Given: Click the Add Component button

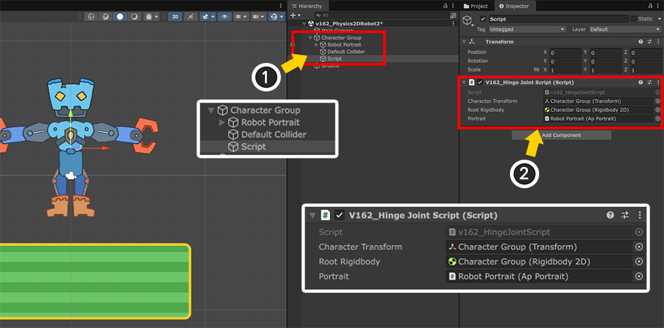Looking at the screenshot, I should pyautogui.click(x=561, y=135).
